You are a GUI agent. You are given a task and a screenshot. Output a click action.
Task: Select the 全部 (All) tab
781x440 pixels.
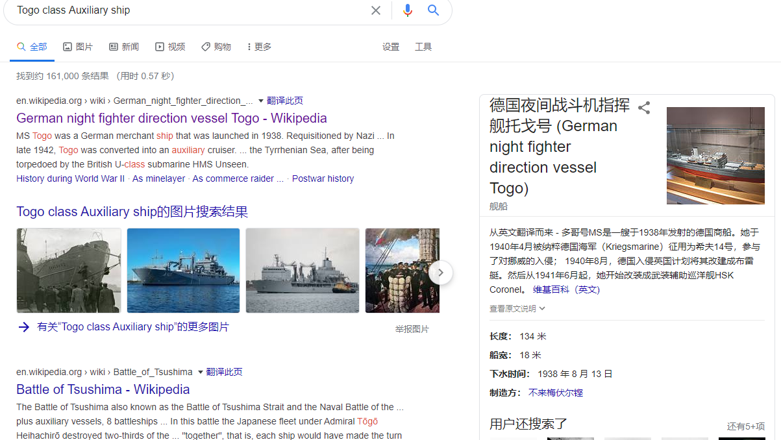click(32, 47)
